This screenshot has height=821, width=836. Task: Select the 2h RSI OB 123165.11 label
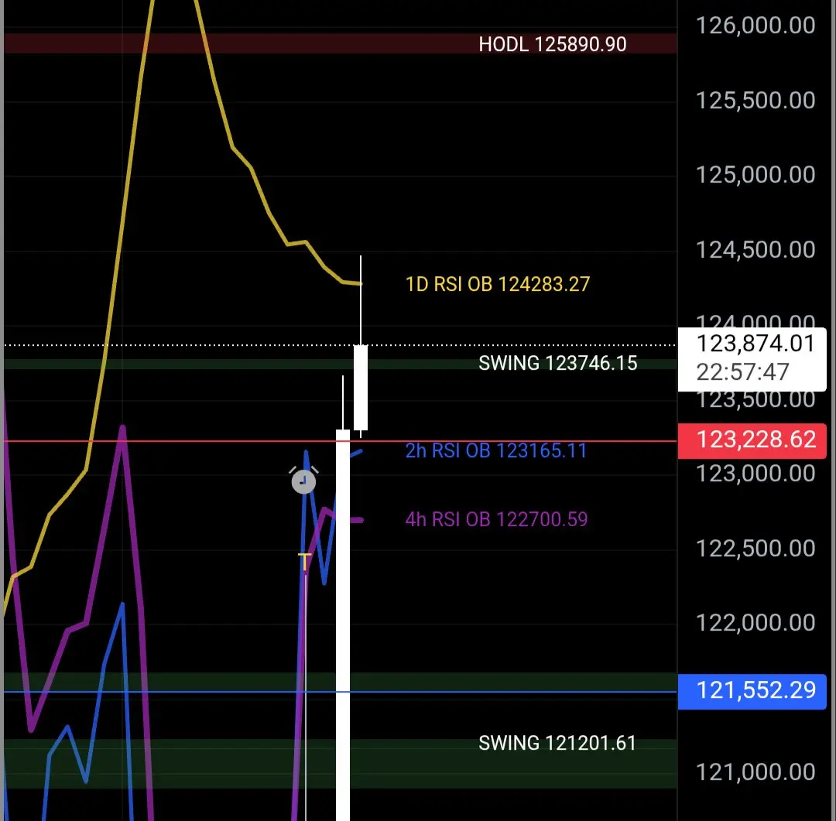(x=496, y=450)
